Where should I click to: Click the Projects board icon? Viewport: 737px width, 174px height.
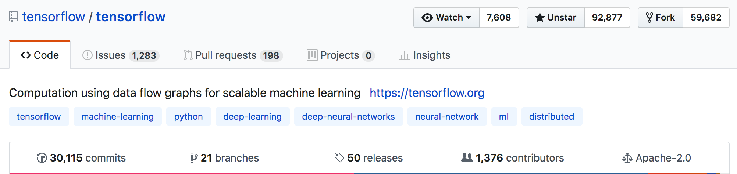pos(312,55)
